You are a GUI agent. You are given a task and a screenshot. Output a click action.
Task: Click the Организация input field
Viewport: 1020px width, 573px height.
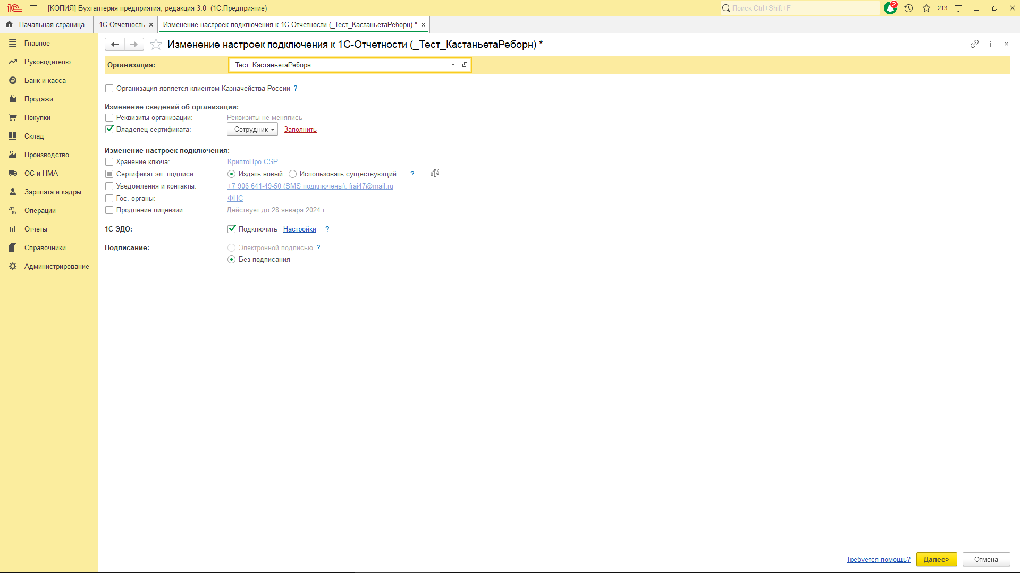coord(339,65)
